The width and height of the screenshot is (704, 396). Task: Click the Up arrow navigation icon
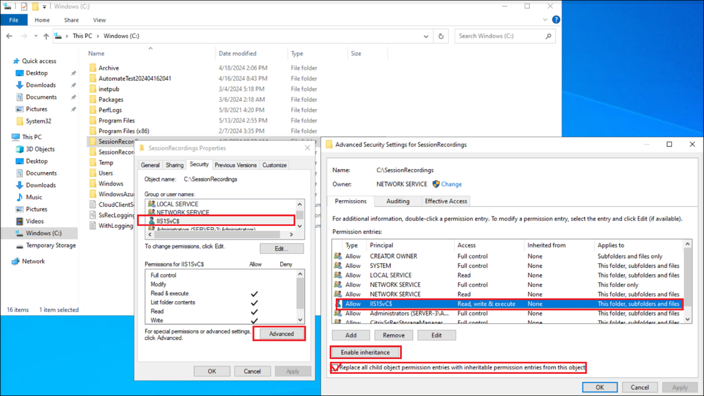click(46, 36)
